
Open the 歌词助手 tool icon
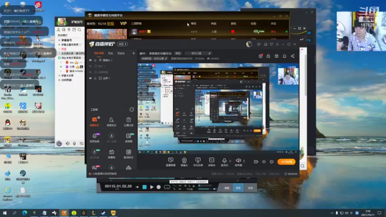tap(128, 154)
